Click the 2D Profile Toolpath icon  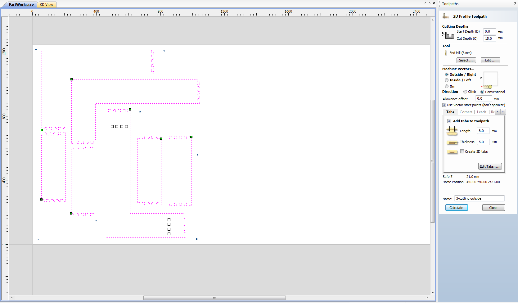click(x=446, y=16)
